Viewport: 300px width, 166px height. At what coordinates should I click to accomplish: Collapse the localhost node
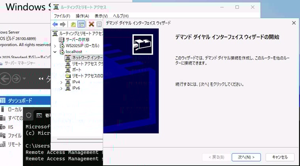[55, 52]
